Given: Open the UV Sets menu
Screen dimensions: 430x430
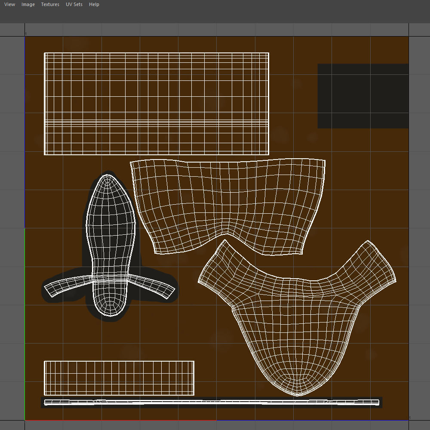Looking at the screenshot, I should (74, 4).
